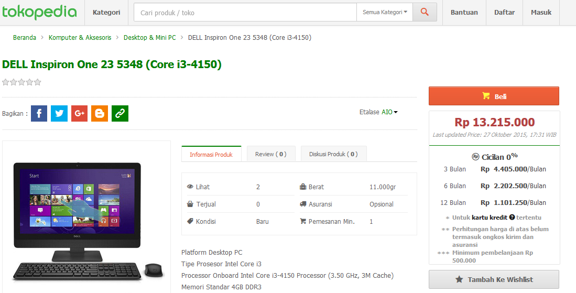Click the cart icon beside Pemesanan Min.
This screenshot has width=576, height=293.
303,221
